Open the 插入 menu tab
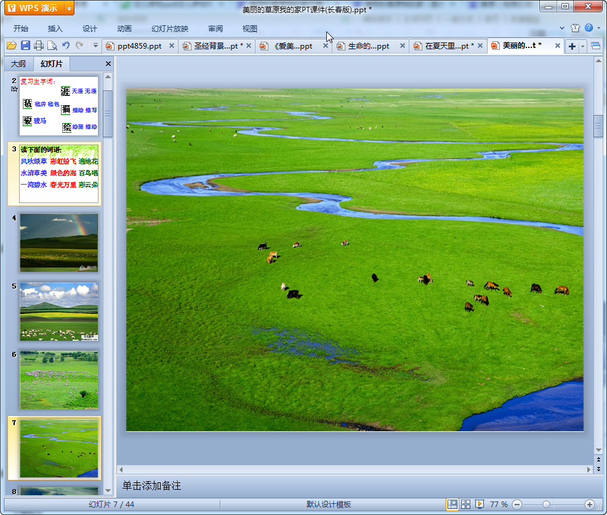 (55, 29)
